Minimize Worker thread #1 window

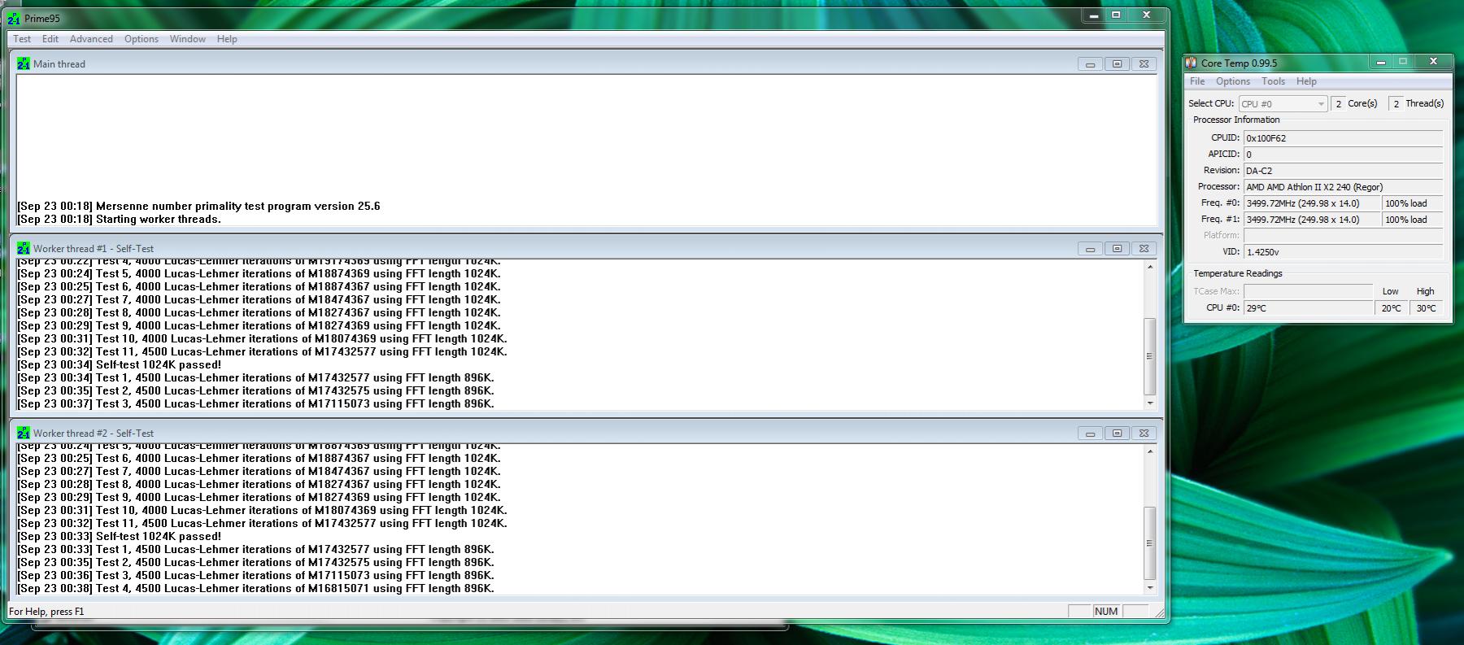(1091, 249)
